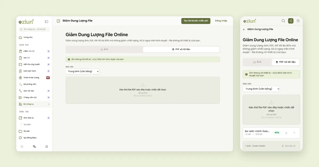
Task: Click the shield icon in desktop privacy notice
Action: 69,59
